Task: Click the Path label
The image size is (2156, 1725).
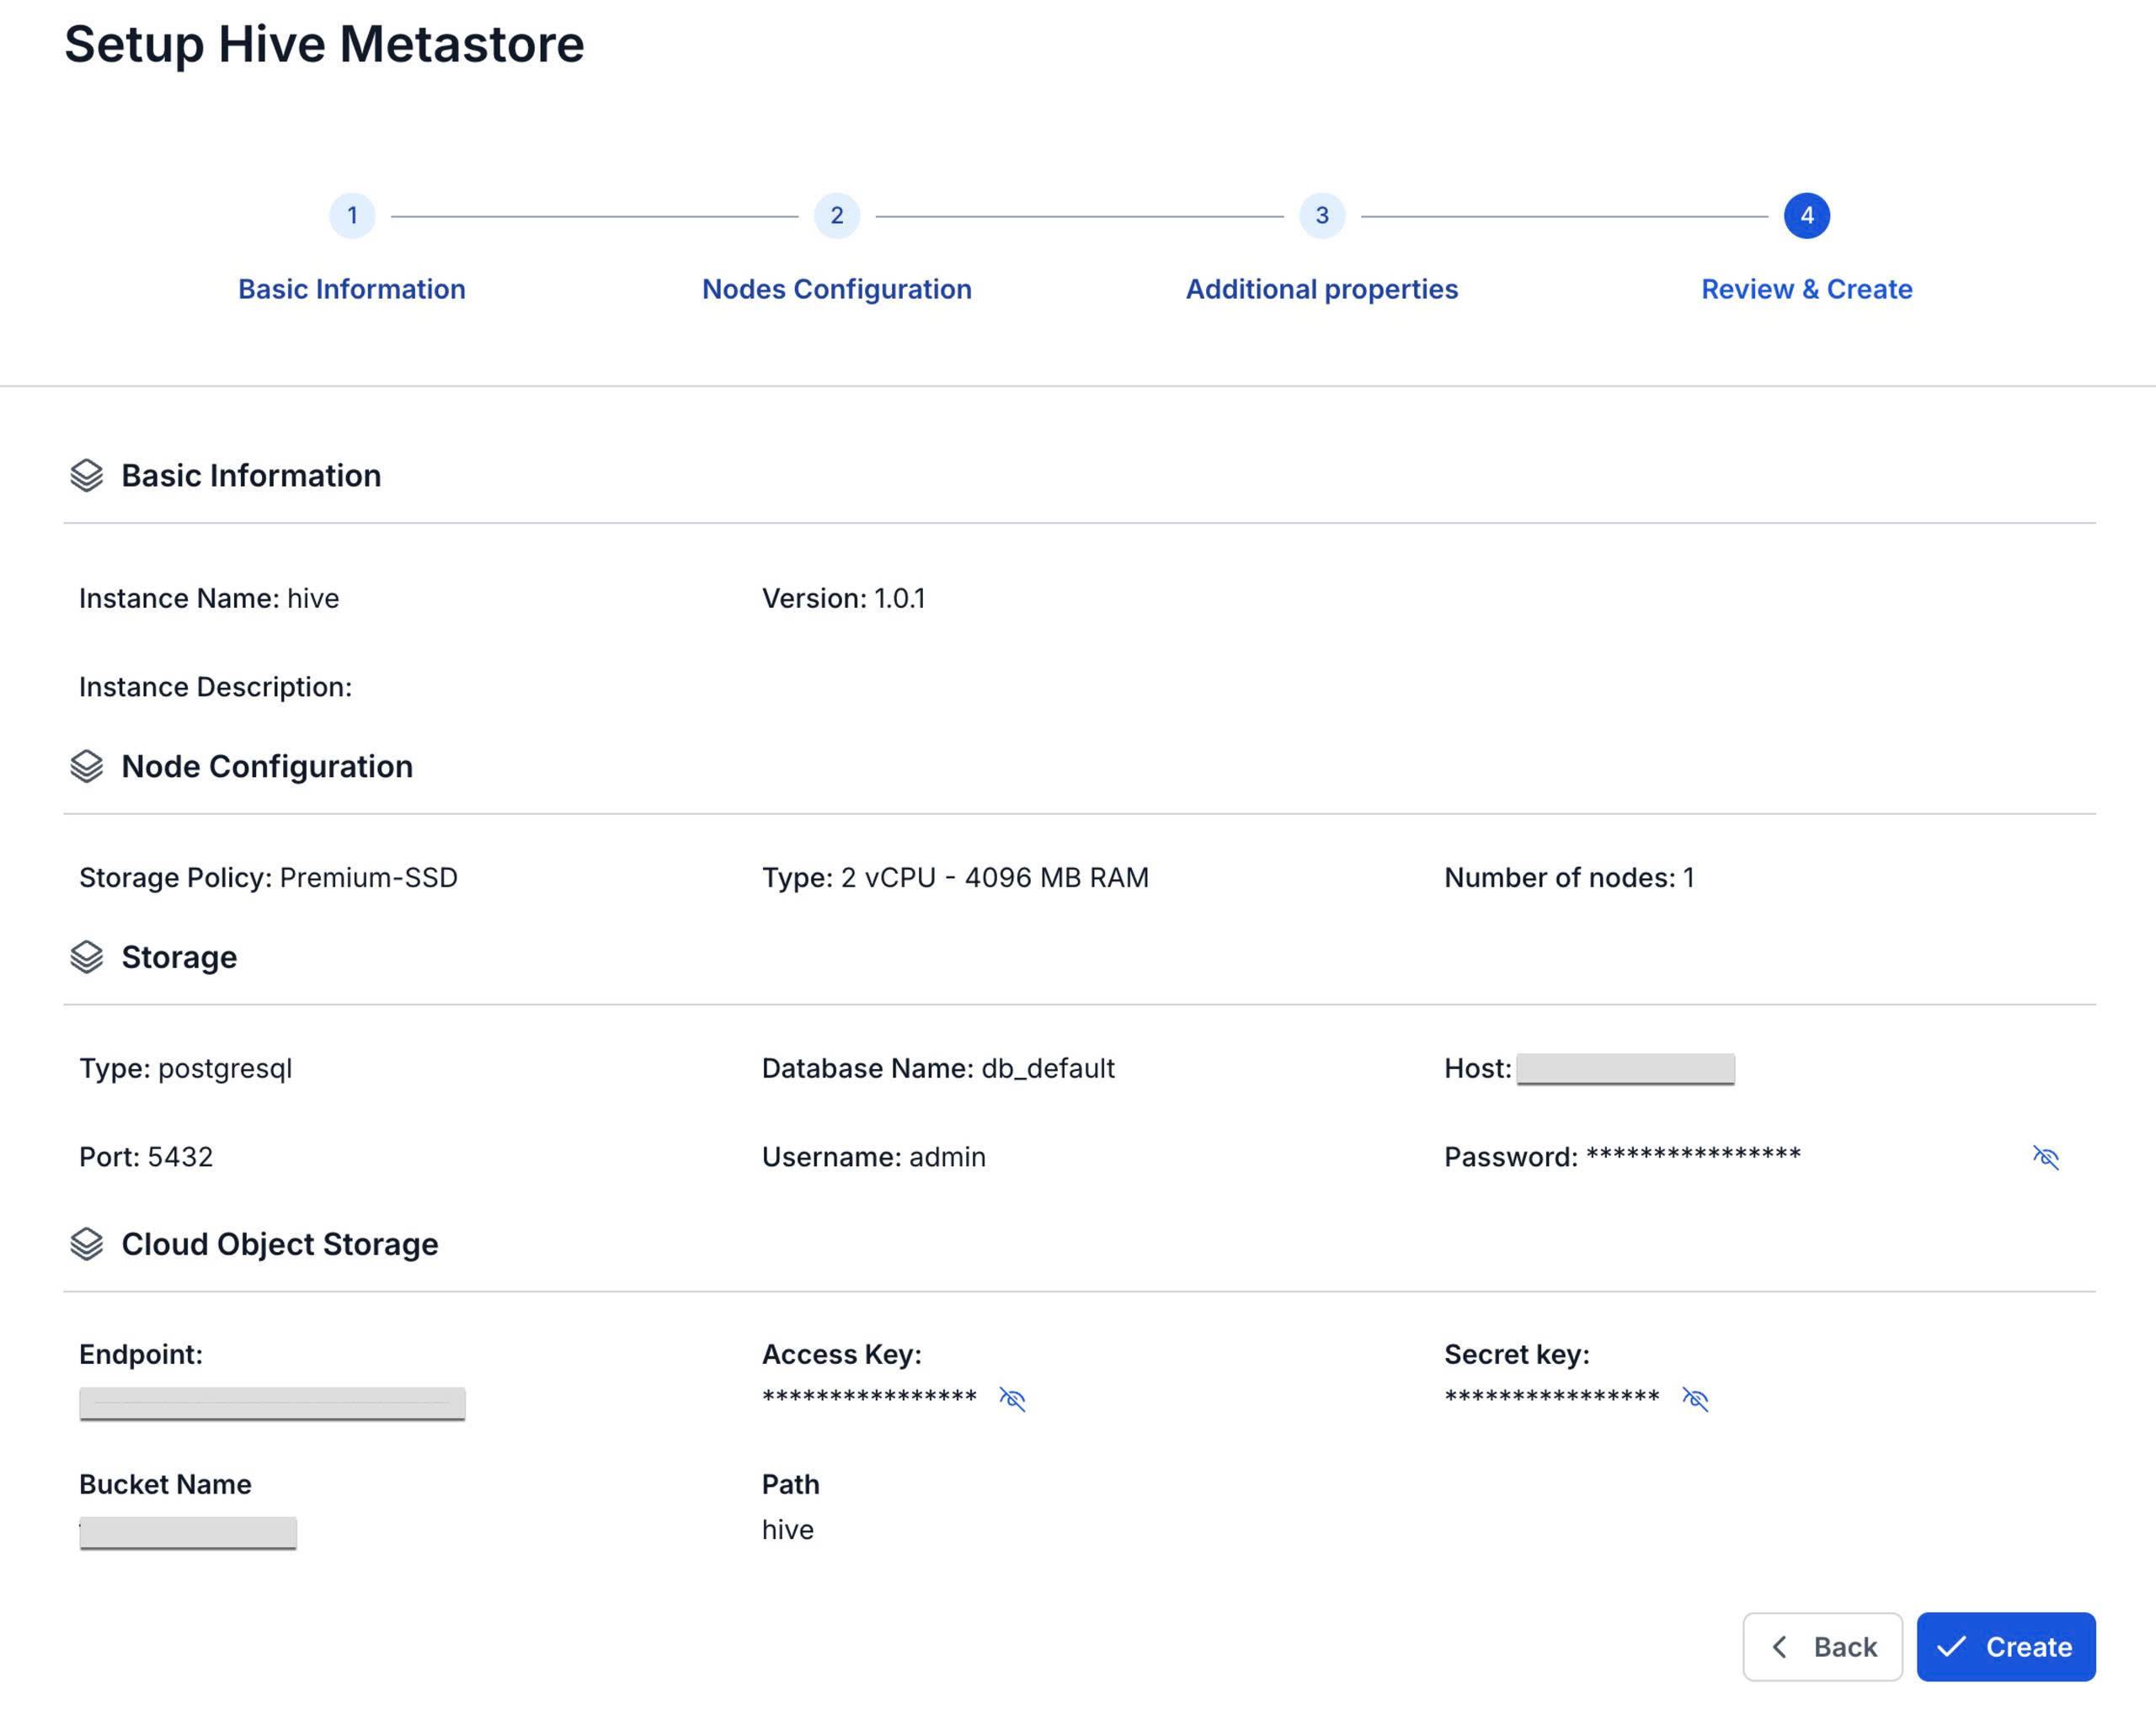Action: (791, 1484)
